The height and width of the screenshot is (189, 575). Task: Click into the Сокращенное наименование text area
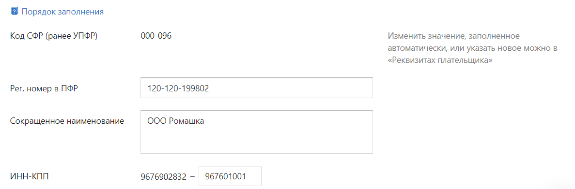[x=257, y=132]
